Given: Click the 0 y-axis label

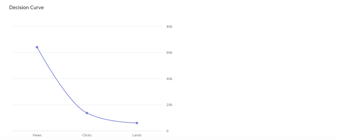Looking at the screenshot, I should click(x=168, y=131).
